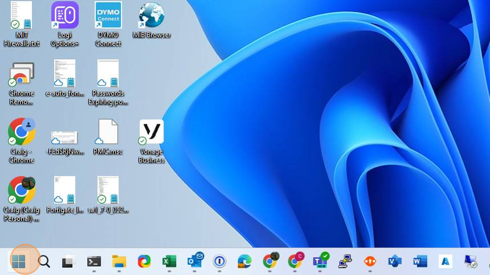Open the Windows Start menu
Viewport: 490px width, 275px height.
(x=18, y=261)
